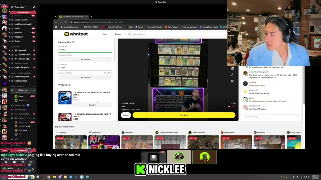Click the Say something chat box
This screenshot has height=180, width=321.
271,117
